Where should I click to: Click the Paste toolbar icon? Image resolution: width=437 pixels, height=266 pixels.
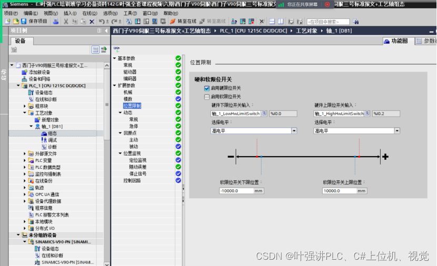[83, 22]
